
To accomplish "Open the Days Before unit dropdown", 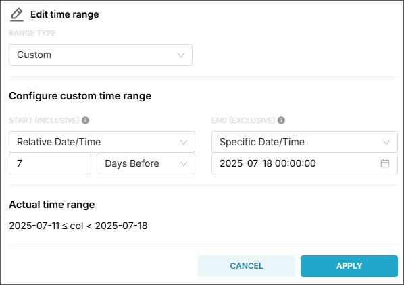I will pos(146,163).
